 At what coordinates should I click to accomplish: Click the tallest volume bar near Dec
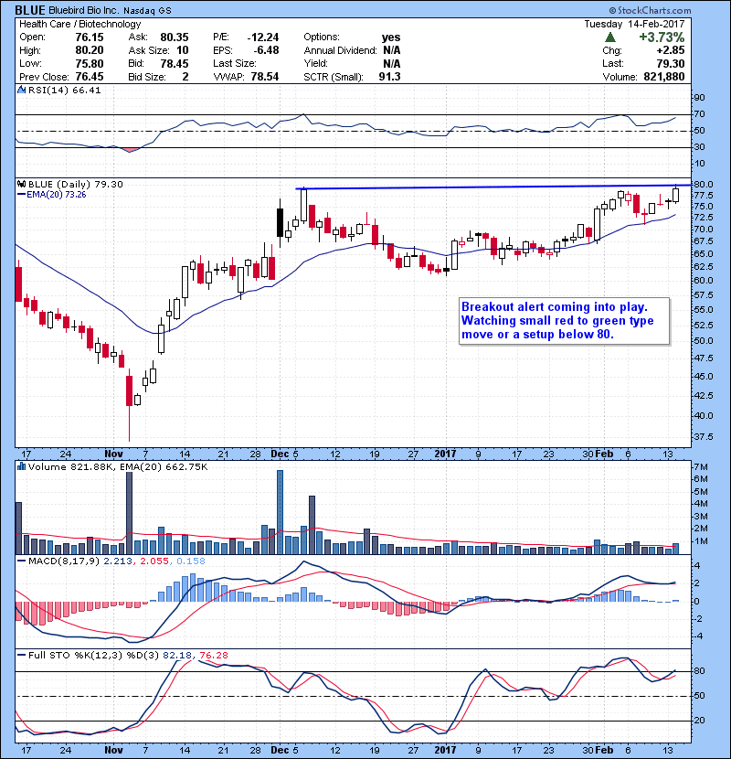pyautogui.click(x=281, y=512)
